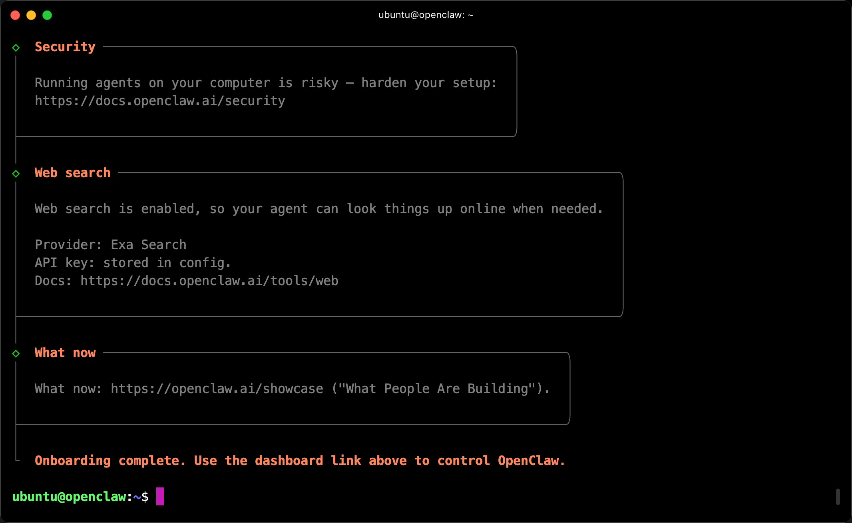Click the Onboarding complete message
The width and height of the screenshot is (852, 523).
[x=300, y=461]
